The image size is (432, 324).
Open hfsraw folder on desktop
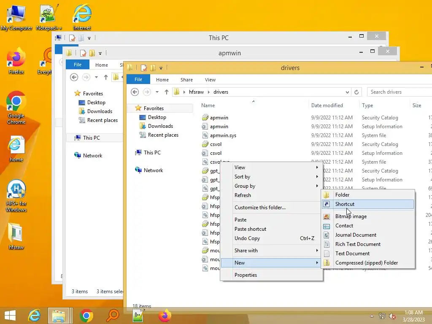click(x=16, y=236)
